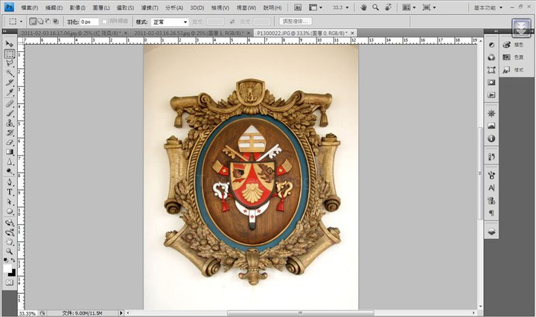The height and width of the screenshot is (317, 536).
Task: Select the Hand tool in toolbox
Action: 10,242
